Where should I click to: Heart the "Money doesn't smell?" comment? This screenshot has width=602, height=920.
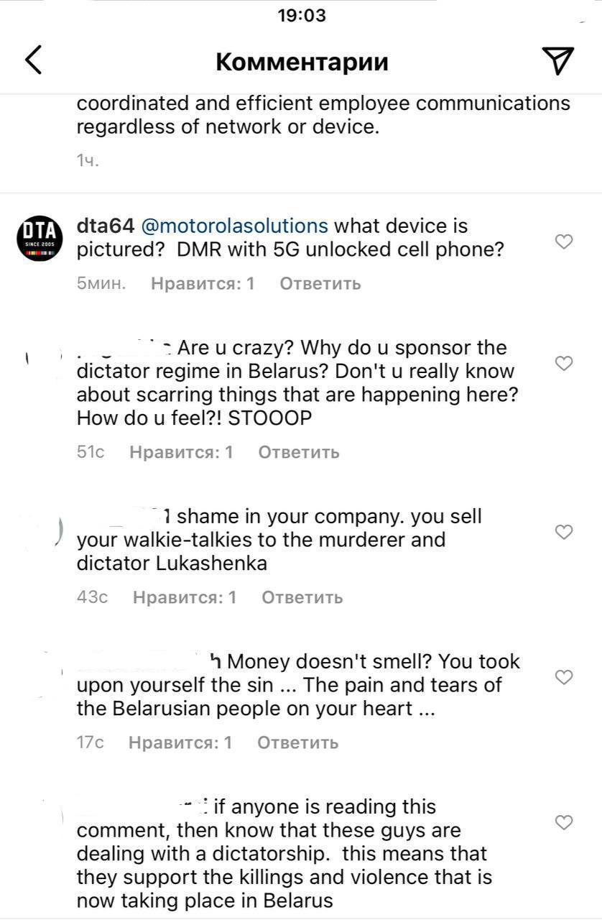pyautogui.click(x=565, y=677)
